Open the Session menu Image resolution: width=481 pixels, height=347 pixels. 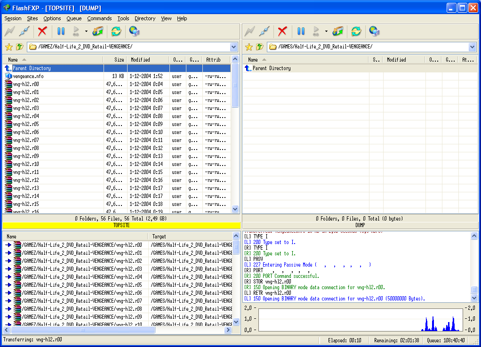pos(13,18)
